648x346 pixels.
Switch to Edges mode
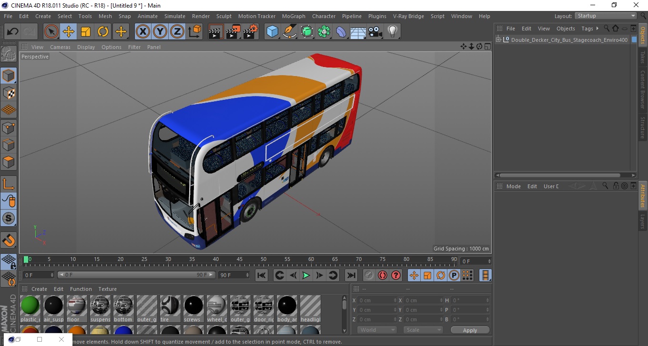9,144
